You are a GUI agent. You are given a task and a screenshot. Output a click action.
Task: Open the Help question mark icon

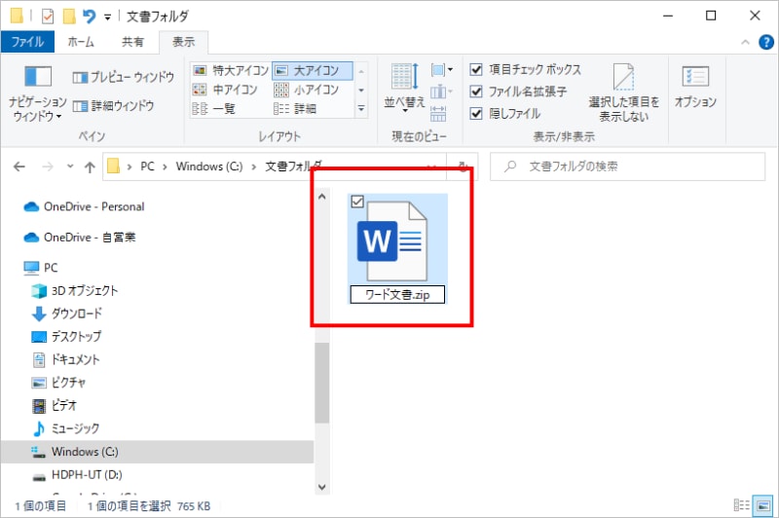[766, 43]
